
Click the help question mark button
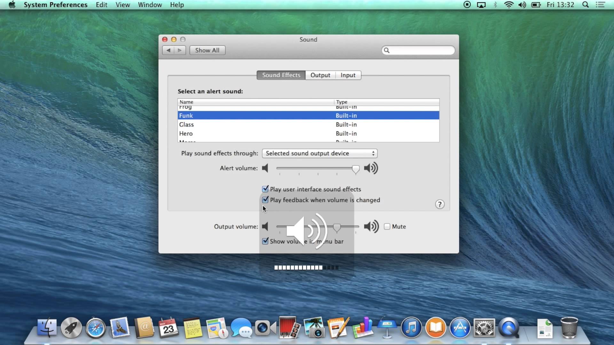tap(440, 204)
